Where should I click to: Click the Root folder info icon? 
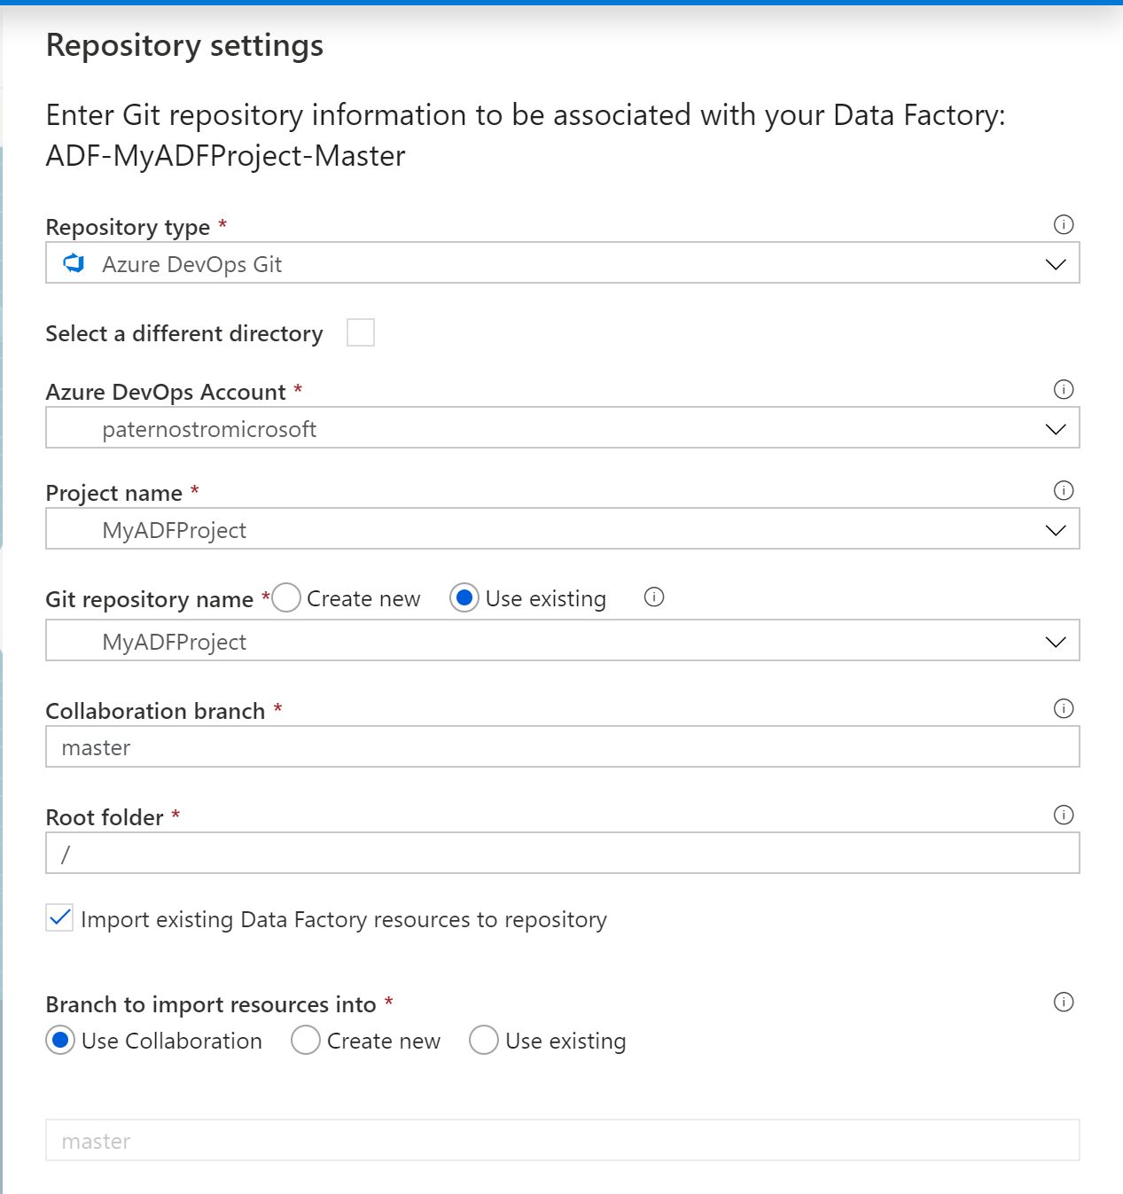click(1064, 815)
